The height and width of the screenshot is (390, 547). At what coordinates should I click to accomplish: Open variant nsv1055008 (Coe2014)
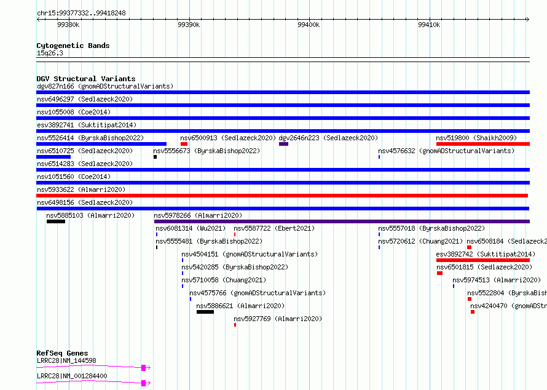74,112
